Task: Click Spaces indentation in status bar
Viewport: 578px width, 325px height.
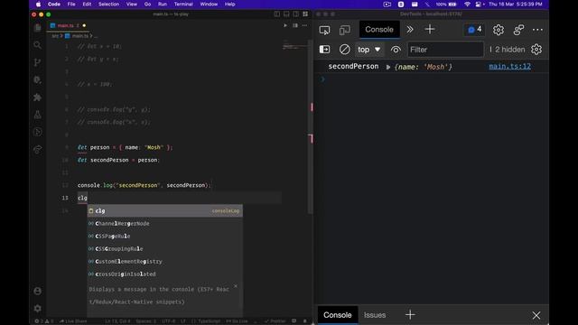Action: click(145, 321)
